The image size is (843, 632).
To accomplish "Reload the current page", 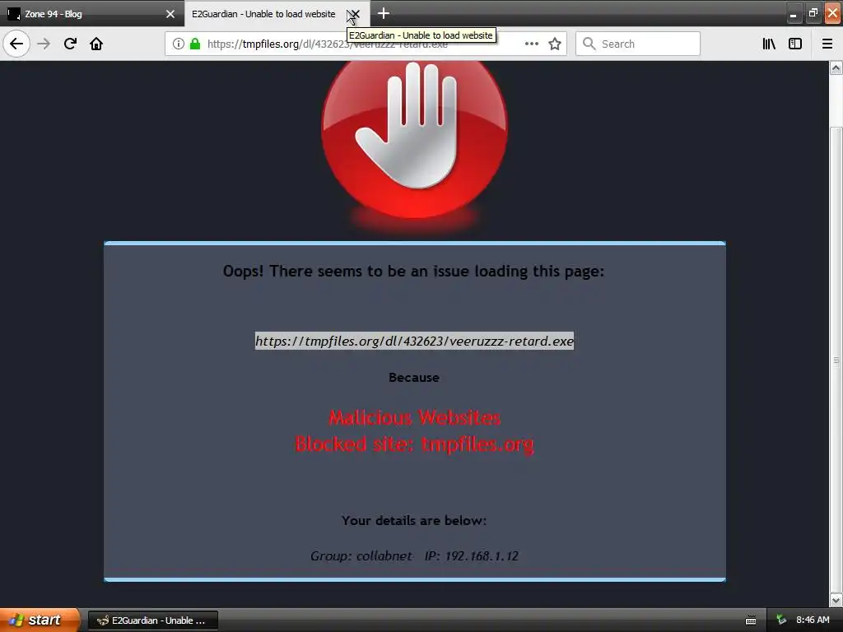I will pyautogui.click(x=70, y=44).
